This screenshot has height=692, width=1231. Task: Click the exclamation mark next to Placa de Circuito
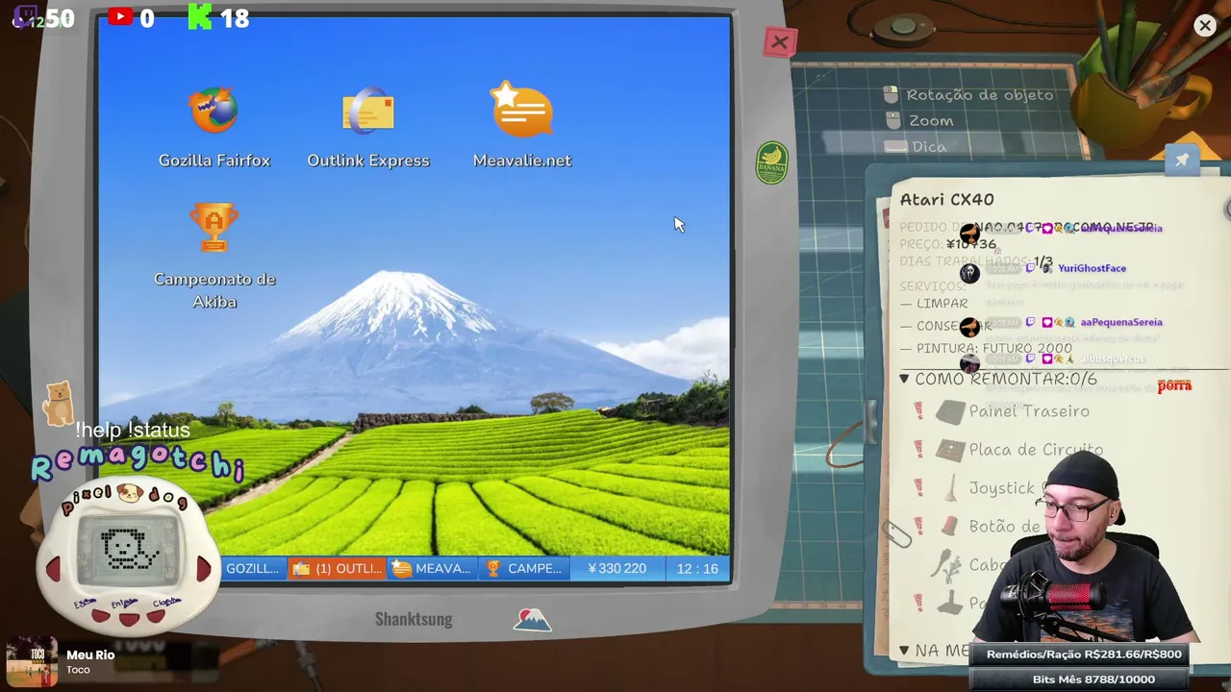(918, 450)
